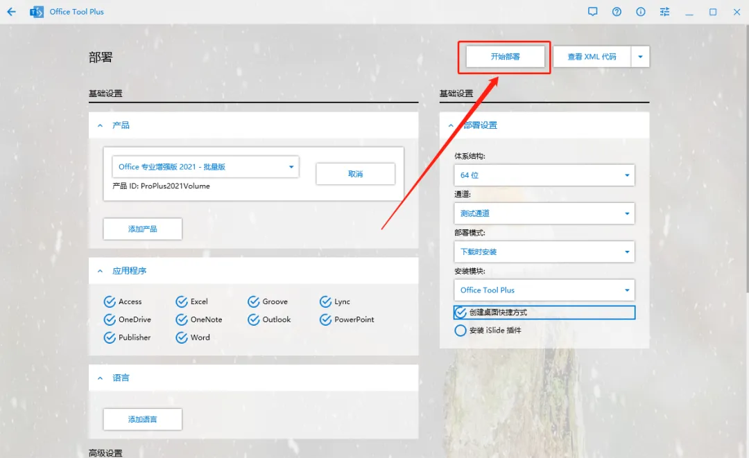Click the Office Tool Plus logo icon

[x=36, y=12]
